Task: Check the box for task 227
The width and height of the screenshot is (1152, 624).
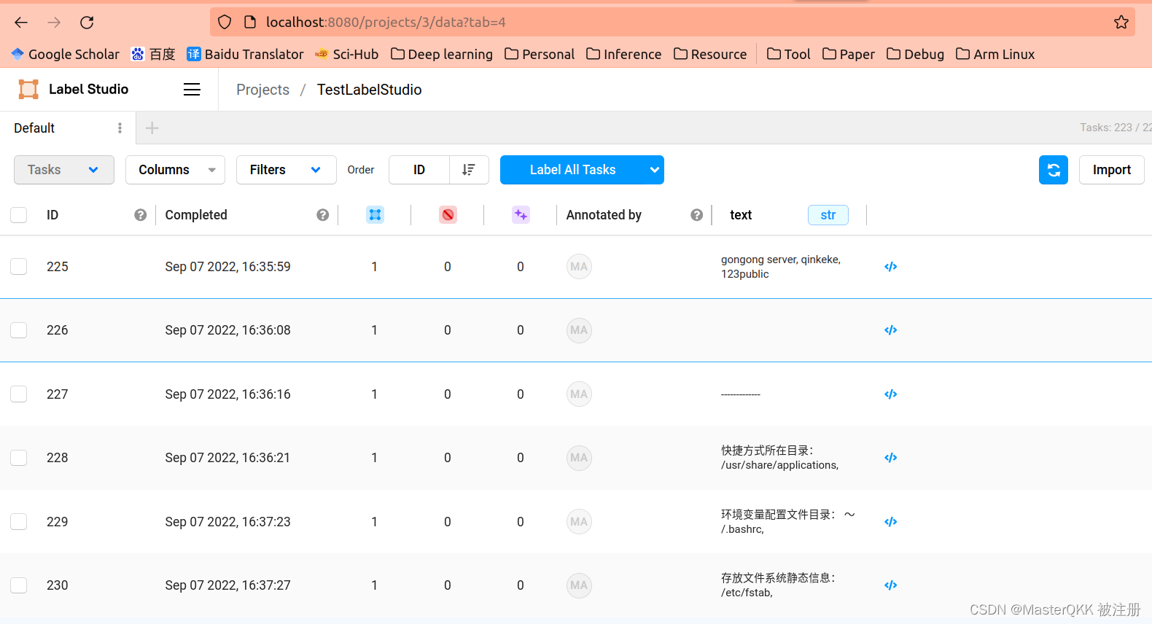Action: coord(19,394)
